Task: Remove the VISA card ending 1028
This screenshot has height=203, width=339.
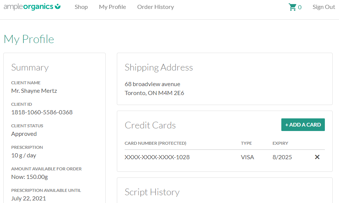Action: 317,157
